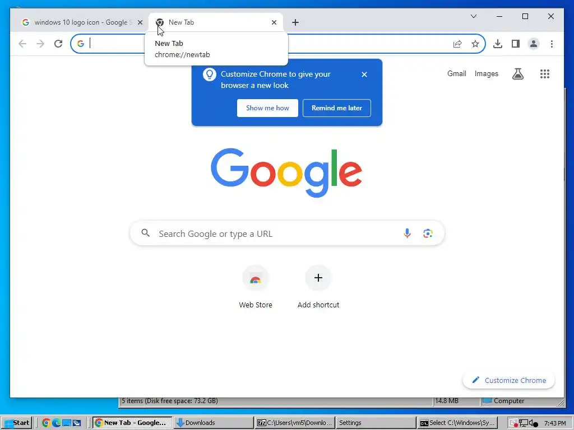Select New Tab - Google taskbar button
Viewport: 574px width, 430px height.
[x=132, y=423]
